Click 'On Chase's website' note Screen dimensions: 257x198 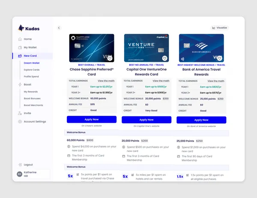pos(92,126)
